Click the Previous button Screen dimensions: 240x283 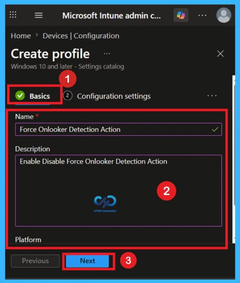pyautogui.click(x=35, y=261)
